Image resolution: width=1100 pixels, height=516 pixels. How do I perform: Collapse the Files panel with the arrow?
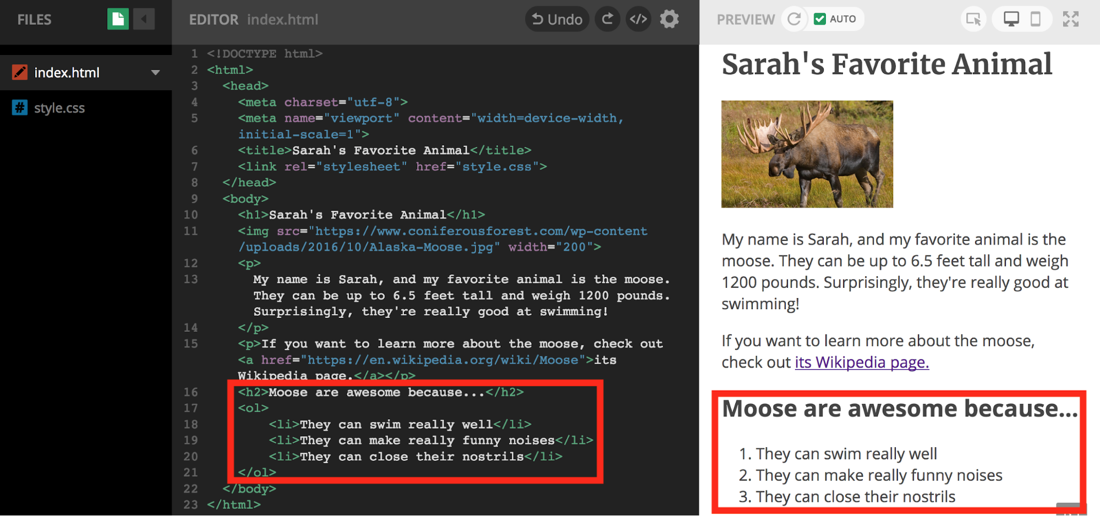pyautogui.click(x=144, y=19)
